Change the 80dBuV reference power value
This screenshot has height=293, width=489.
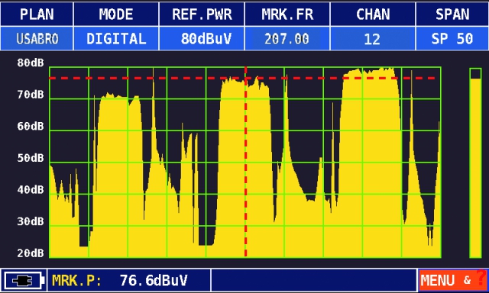[x=202, y=39]
